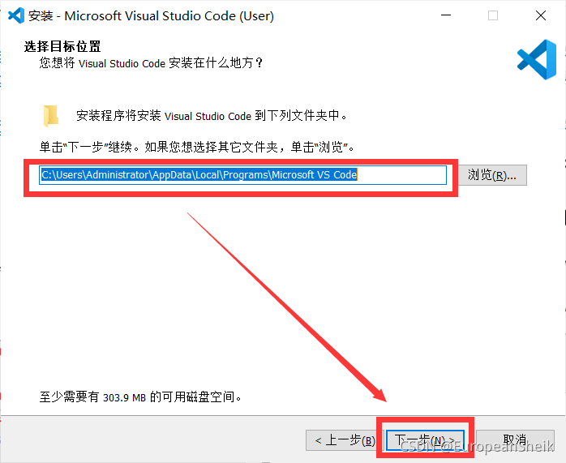Click the yellow folder icon
This screenshot has height=463, width=566.
click(51, 116)
